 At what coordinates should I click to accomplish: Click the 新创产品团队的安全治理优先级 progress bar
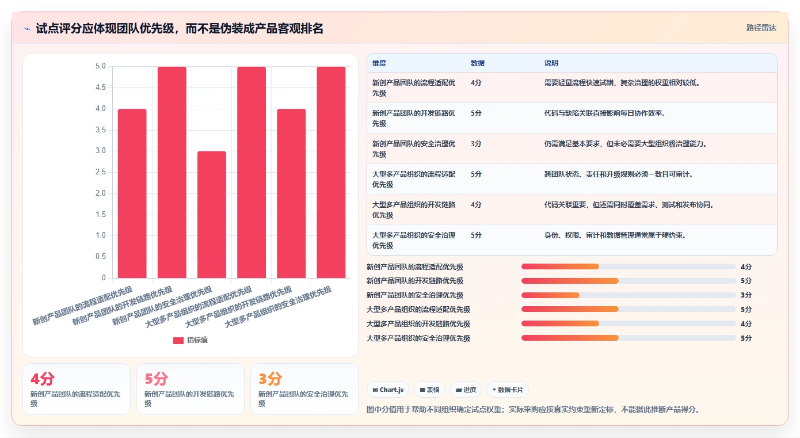coord(628,295)
